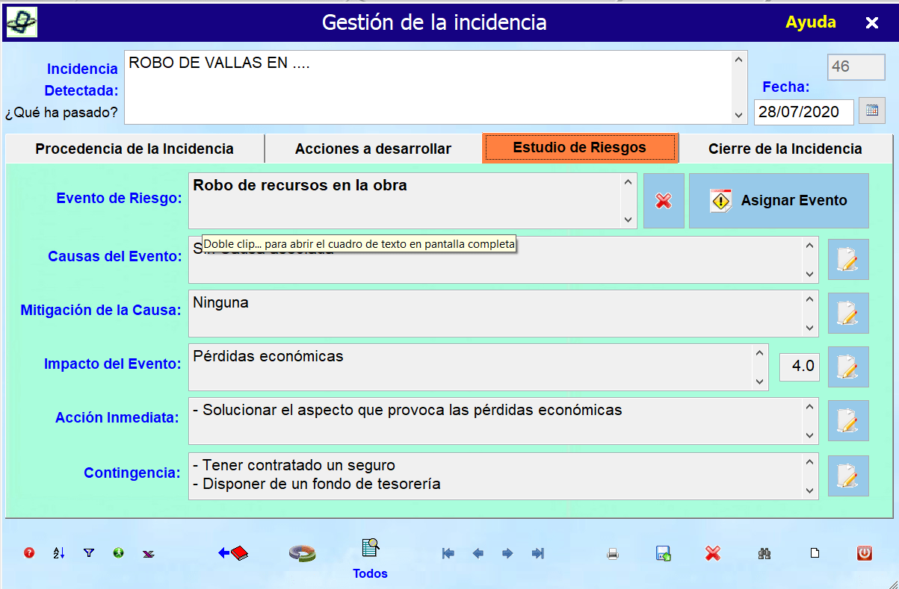Viewport: 899px width, 589px height.
Task: Click the new blank record page icon
Action: [x=815, y=554]
